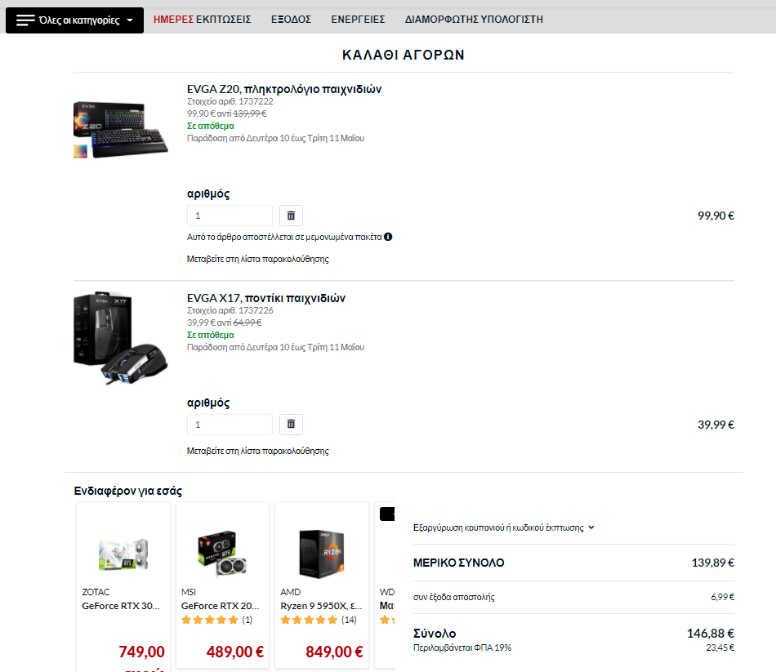Select total amount 146,88 €
Viewport: 776px width, 672px height.
click(x=710, y=633)
